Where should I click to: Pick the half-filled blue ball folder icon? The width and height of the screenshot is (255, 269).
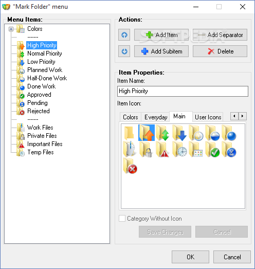(x=212, y=133)
